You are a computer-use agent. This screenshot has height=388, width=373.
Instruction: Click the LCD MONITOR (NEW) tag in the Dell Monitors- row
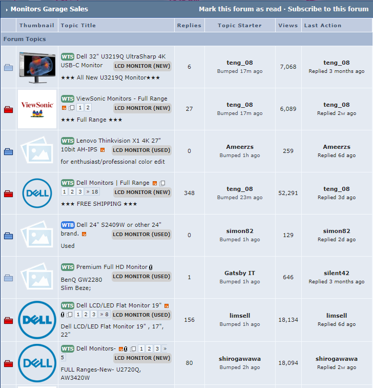click(142, 358)
